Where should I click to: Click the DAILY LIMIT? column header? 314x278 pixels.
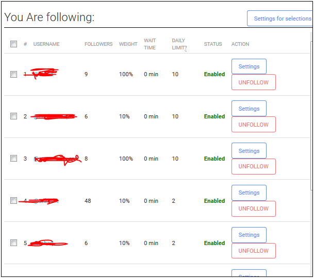179,44
